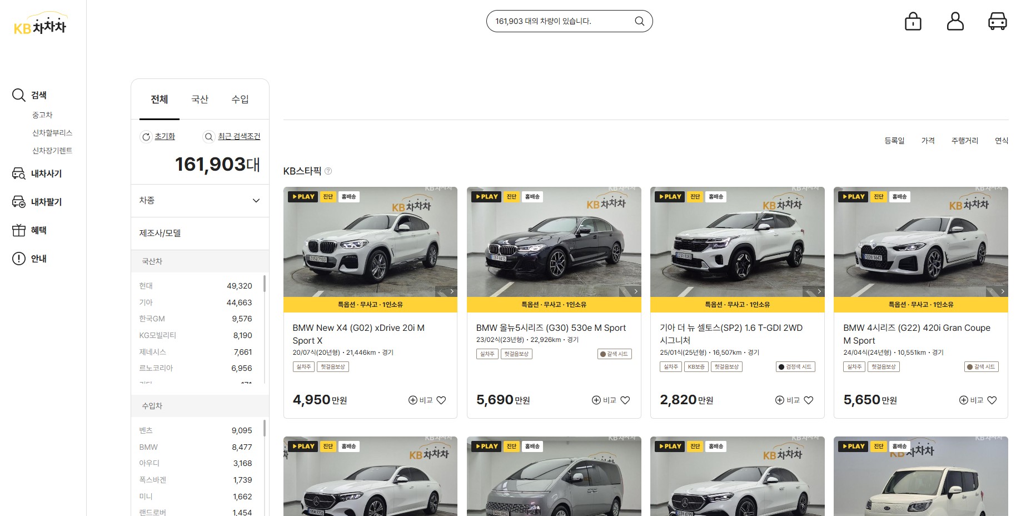Click the search magnifier icon in search bar
This screenshot has width=1021, height=516.
(640, 21)
